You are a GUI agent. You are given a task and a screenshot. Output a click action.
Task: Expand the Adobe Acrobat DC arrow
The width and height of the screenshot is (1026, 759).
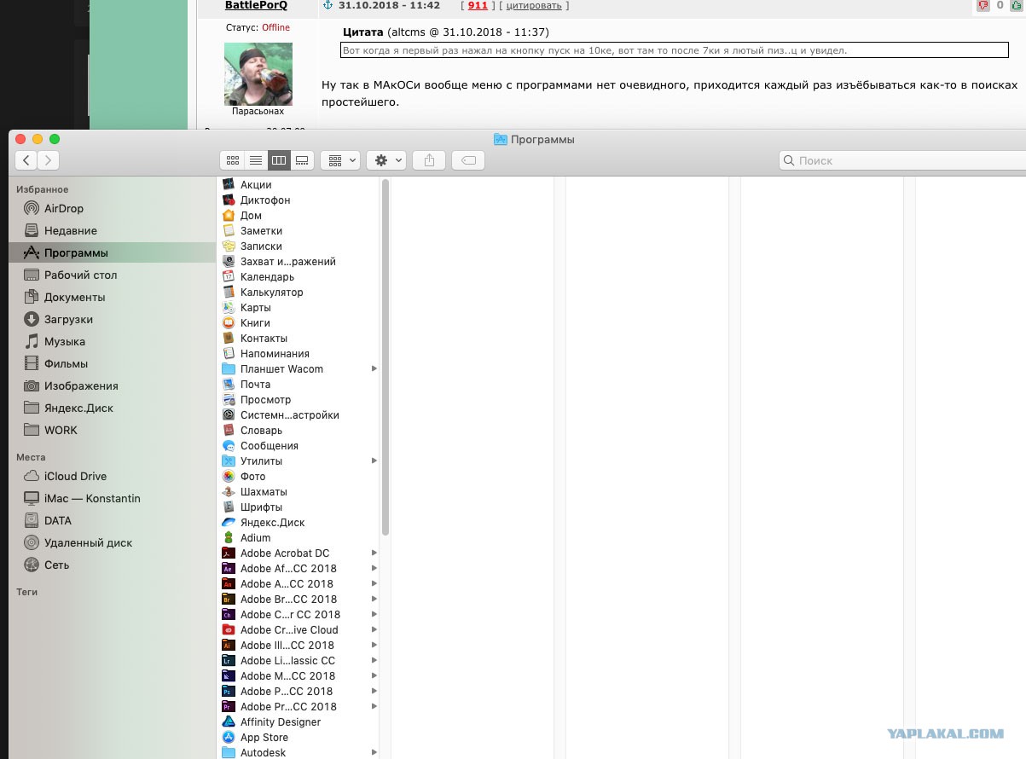point(374,553)
